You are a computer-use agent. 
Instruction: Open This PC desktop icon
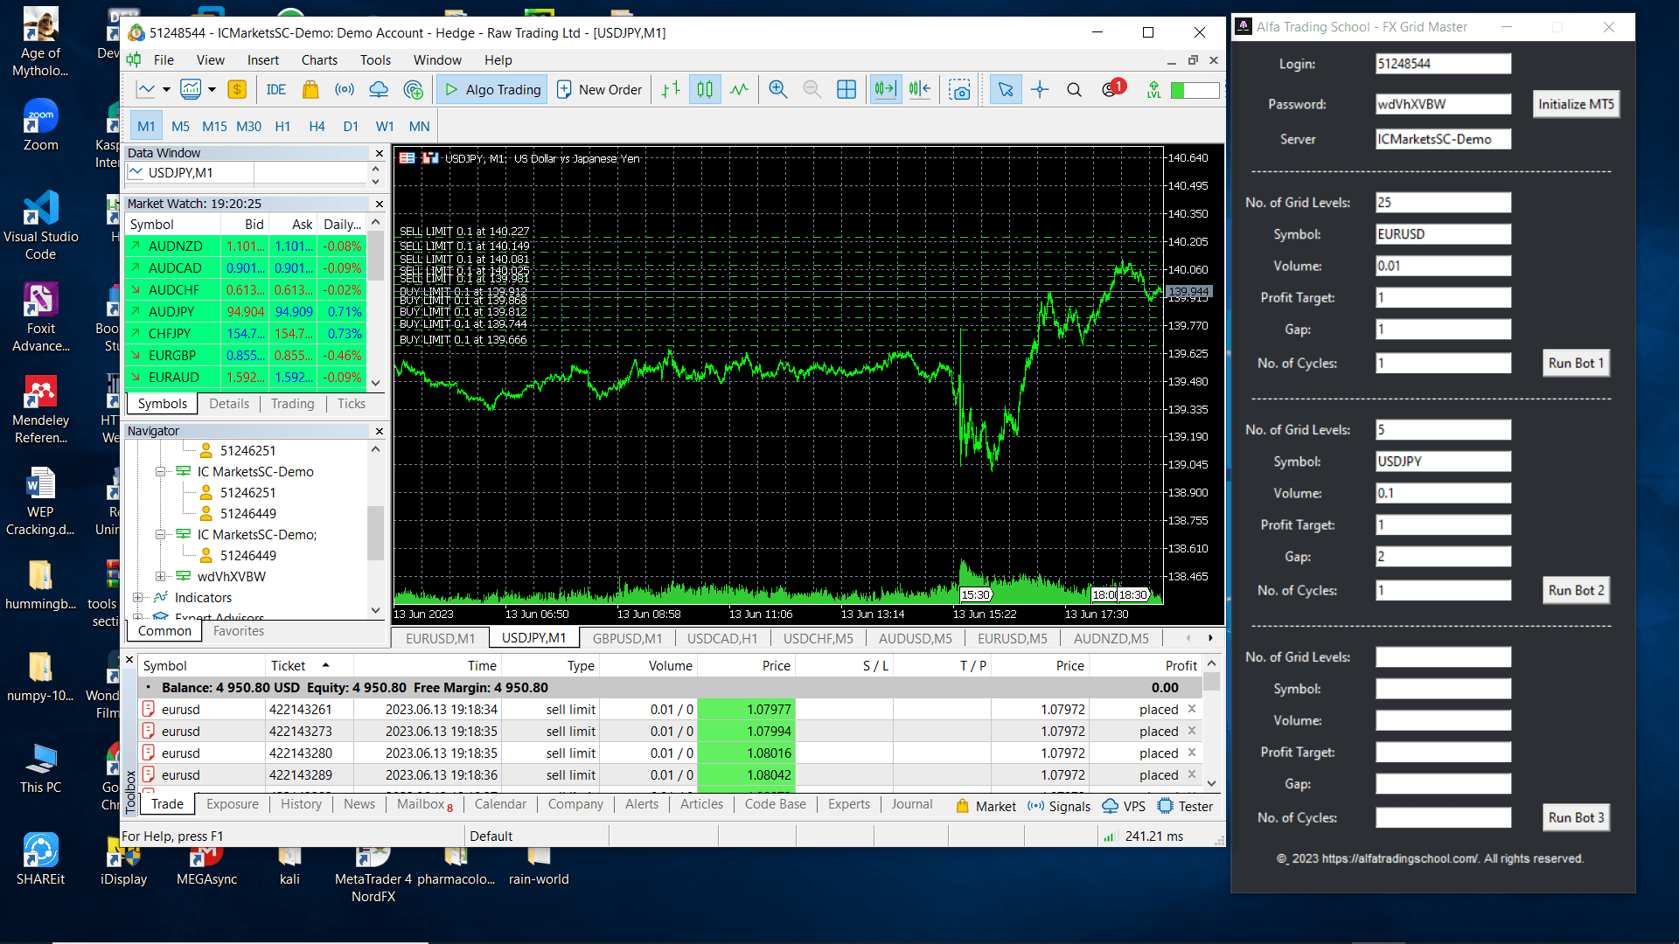[x=40, y=769]
